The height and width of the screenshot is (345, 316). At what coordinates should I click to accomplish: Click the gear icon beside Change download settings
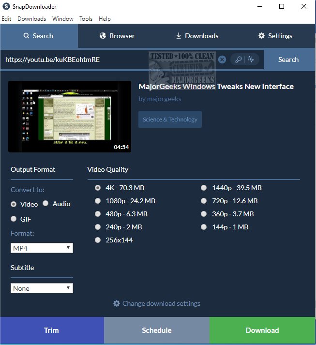click(117, 303)
